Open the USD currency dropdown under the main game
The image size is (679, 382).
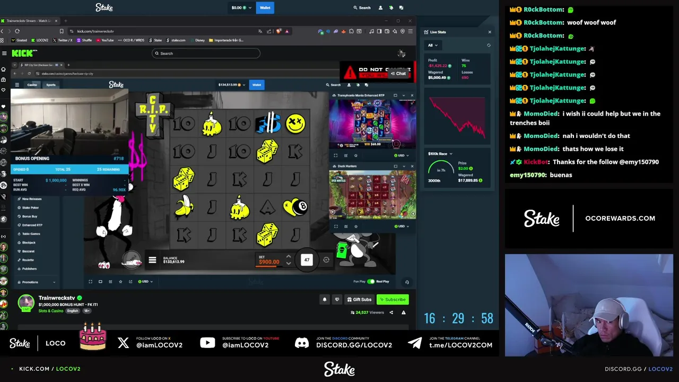pyautogui.click(x=145, y=282)
